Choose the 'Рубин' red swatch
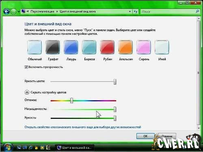The image size is (203, 152). (107, 47)
